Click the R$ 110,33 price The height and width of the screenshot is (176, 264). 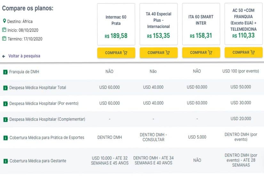[244, 36]
